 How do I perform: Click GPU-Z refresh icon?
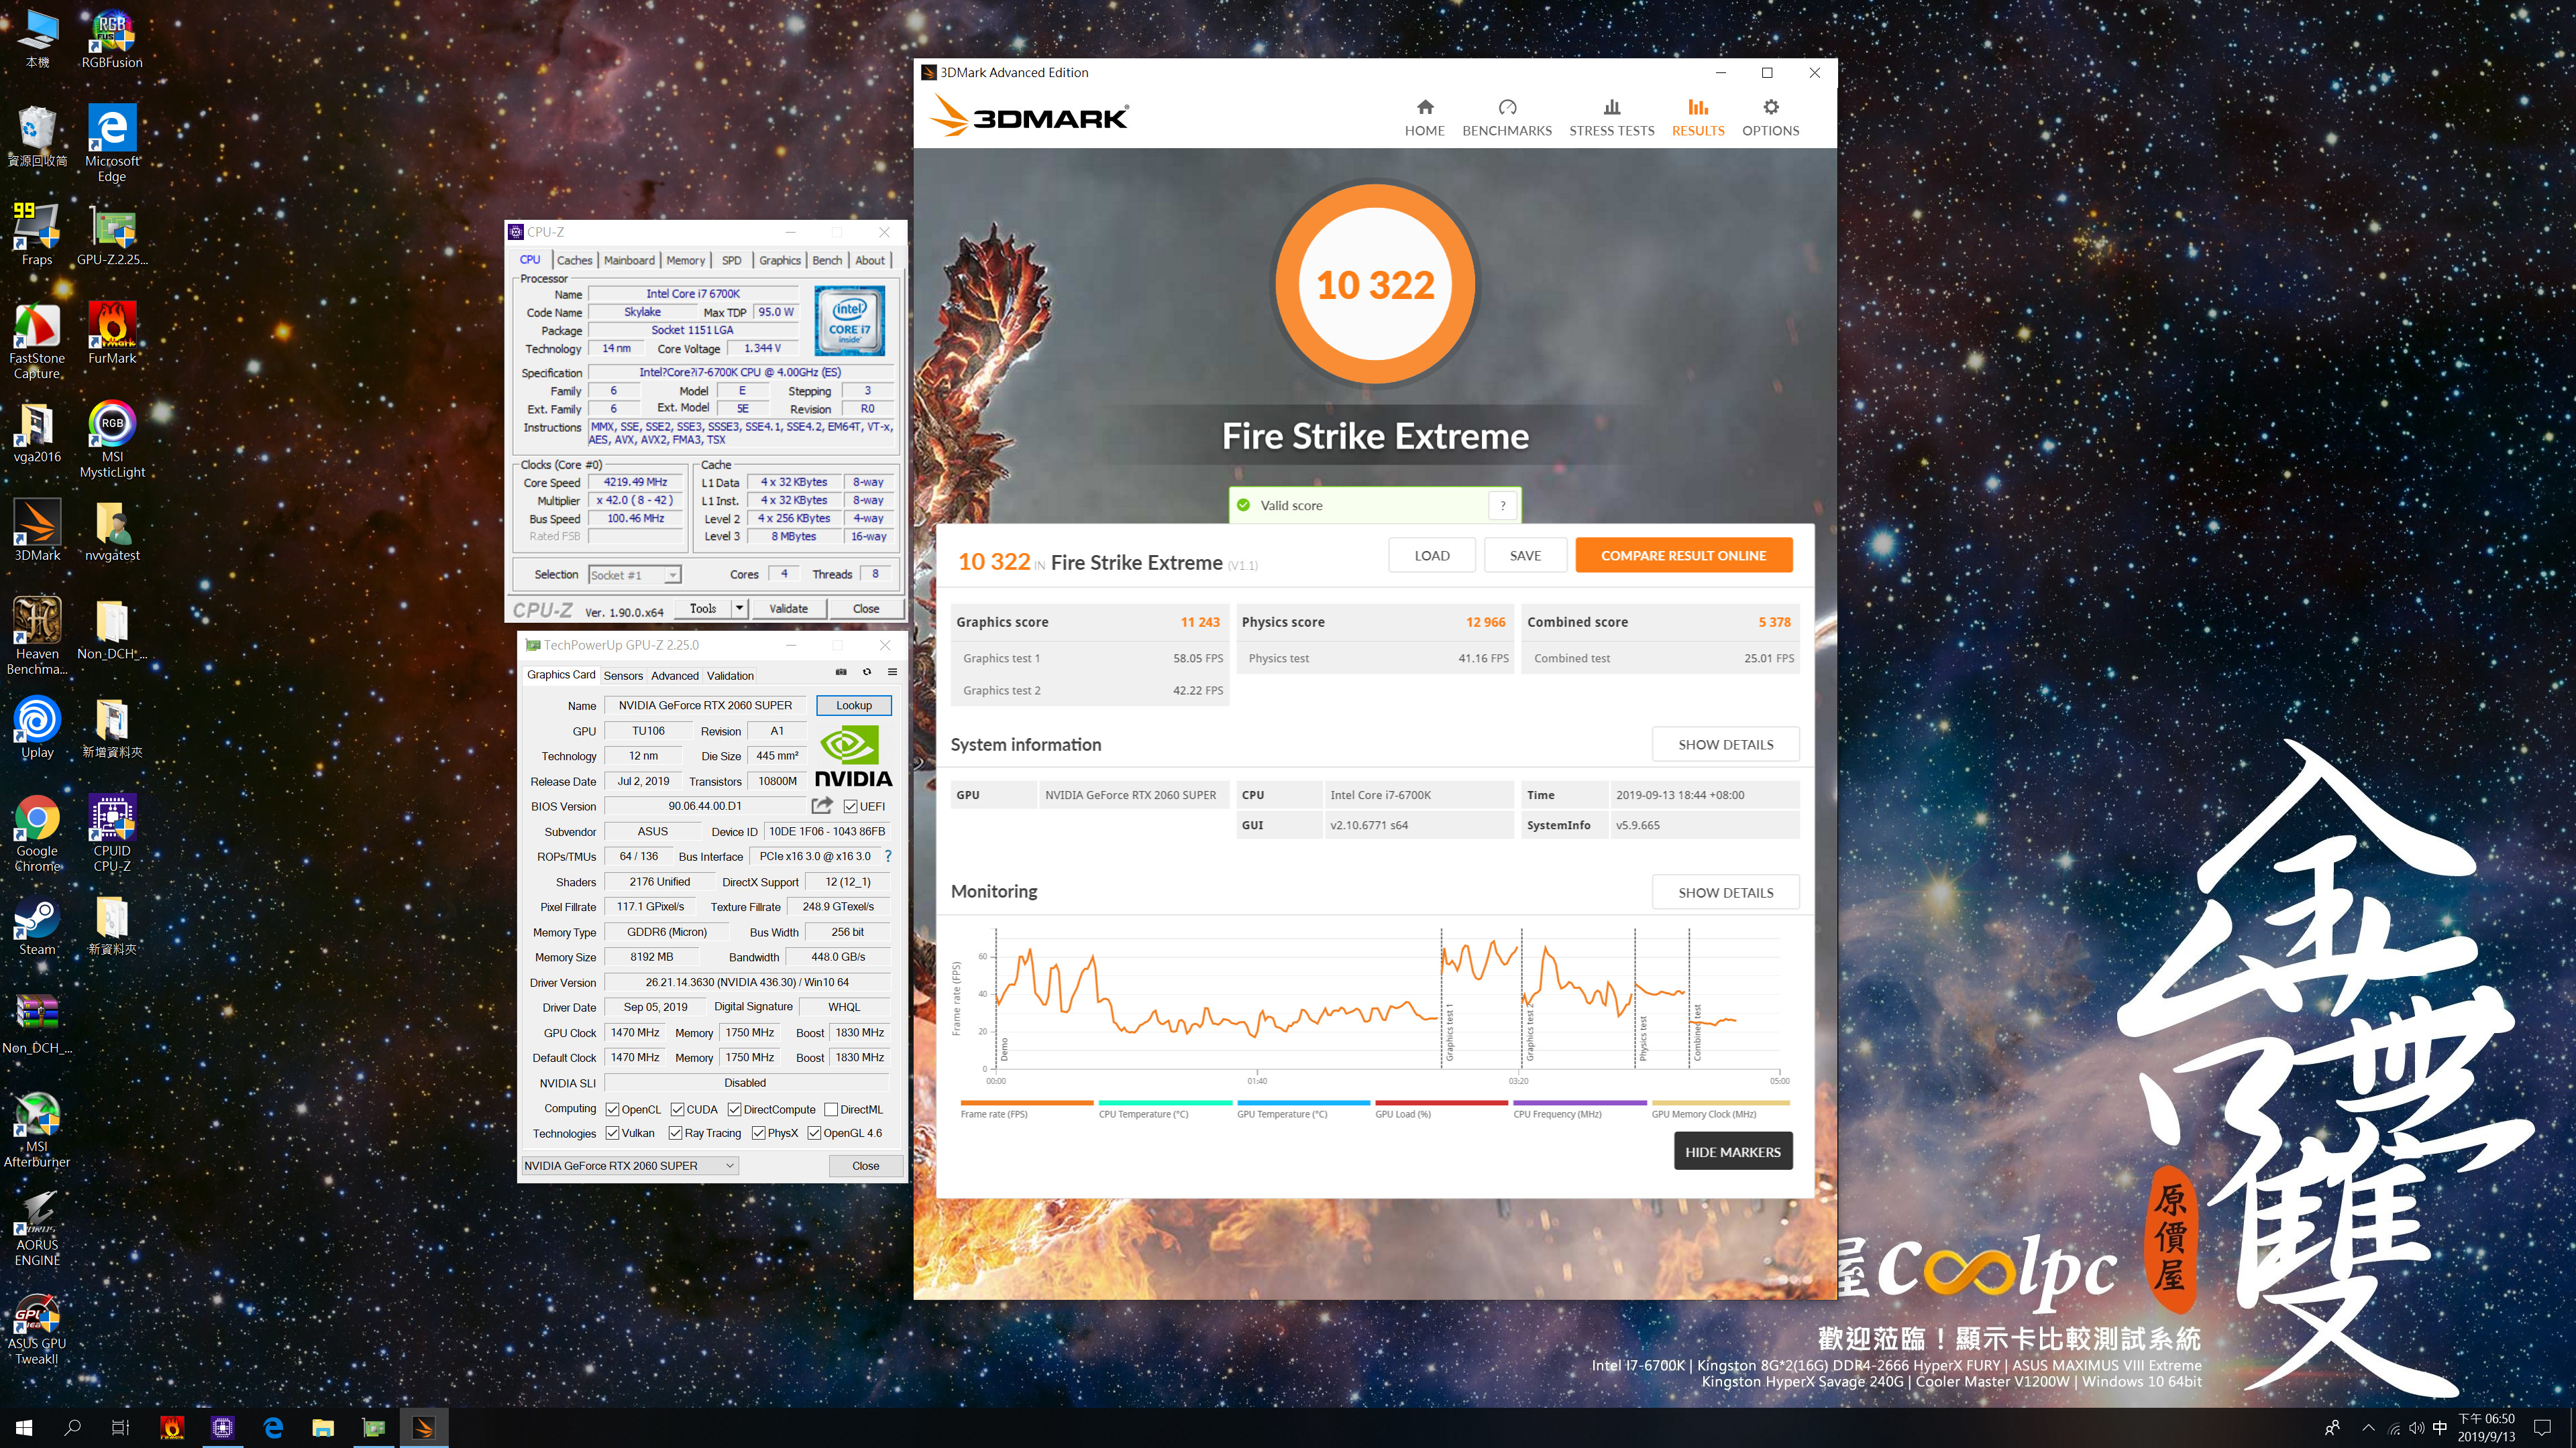[867, 672]
